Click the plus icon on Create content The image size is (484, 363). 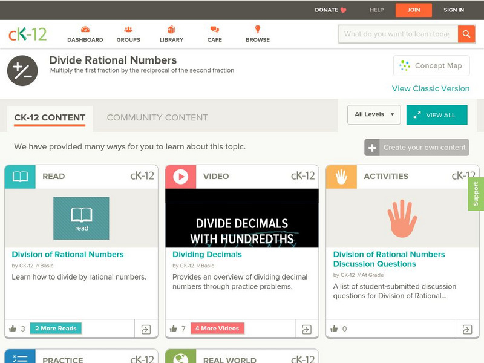[372, 148]
